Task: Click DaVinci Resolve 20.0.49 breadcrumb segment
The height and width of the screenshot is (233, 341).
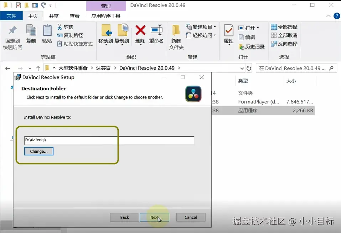Action: coord(147,68)
